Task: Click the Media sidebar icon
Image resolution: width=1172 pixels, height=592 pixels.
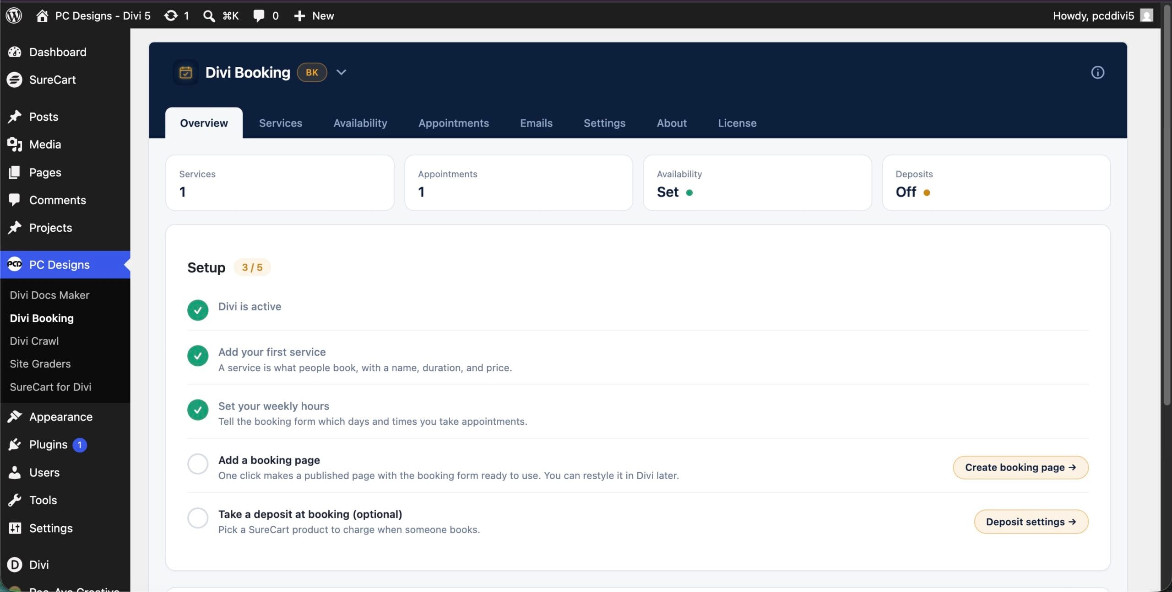Action: [x=15, y=144]
